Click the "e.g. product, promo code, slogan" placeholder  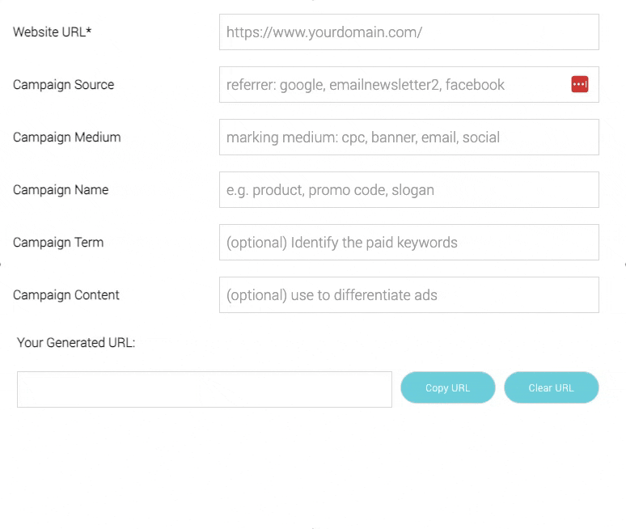(330, 190)
